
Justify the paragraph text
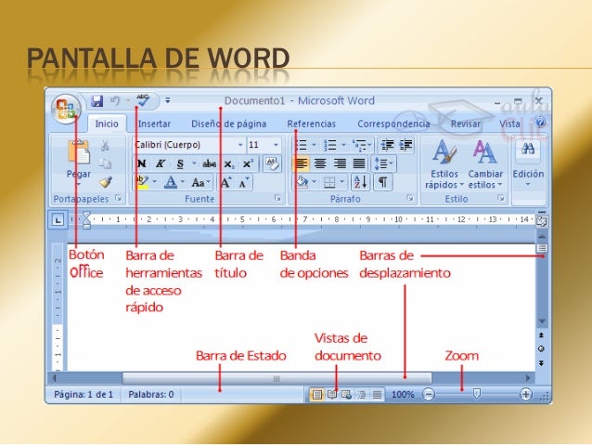pos(359,164)
